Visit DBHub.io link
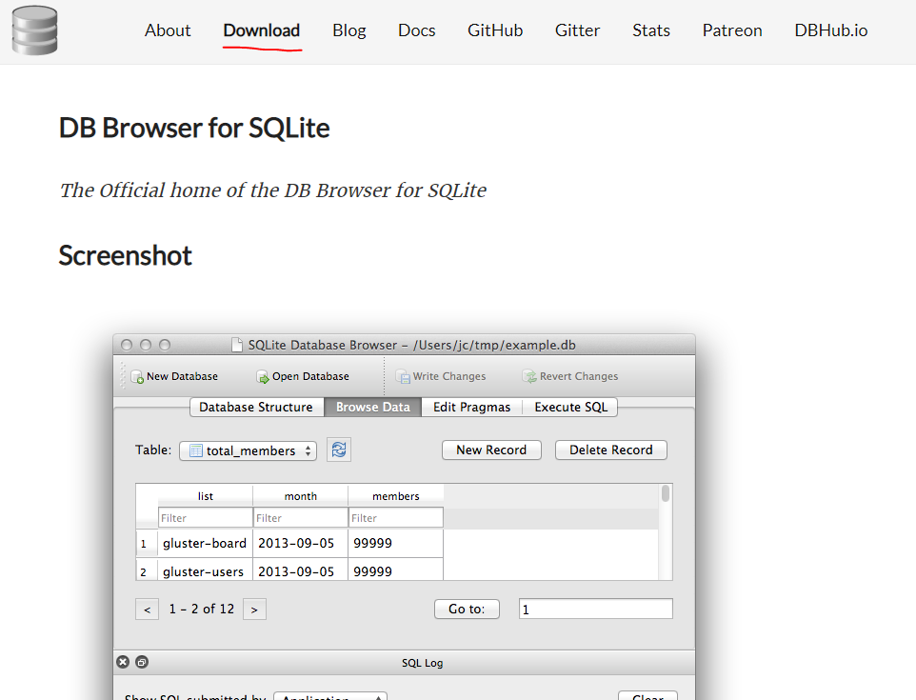Image resolution: width=916 pixels, height=700 pixels. coord(830,30)
